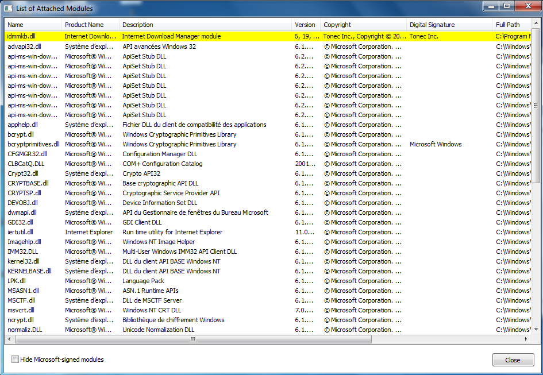The height and width of the screenshot is (375, 543).
Task: Click 'DLL de MSCTF Server' description
Action: pyautogui.click(x=152, y=300)
